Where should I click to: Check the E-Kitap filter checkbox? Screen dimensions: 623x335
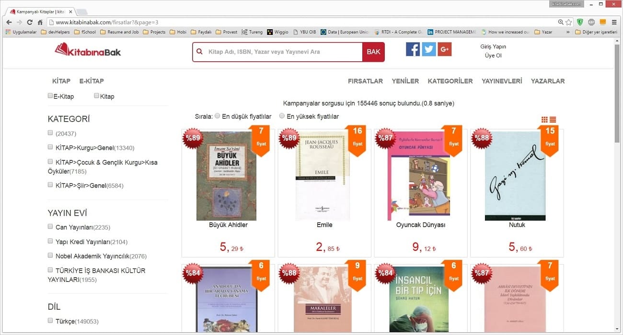[50, 96]
